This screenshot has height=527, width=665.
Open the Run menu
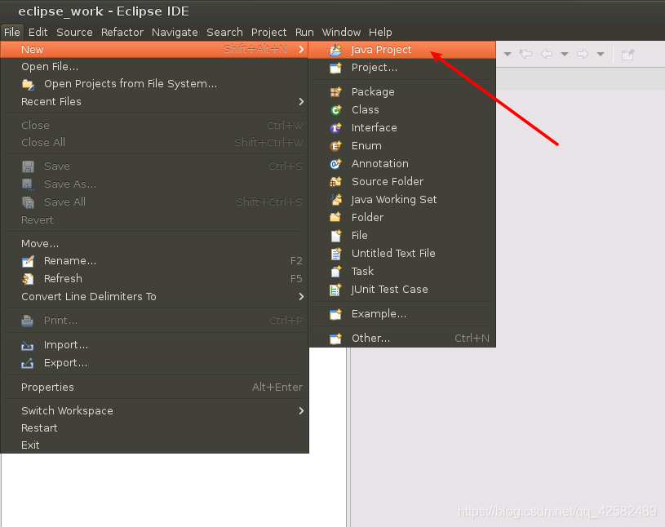pos(304,32)
